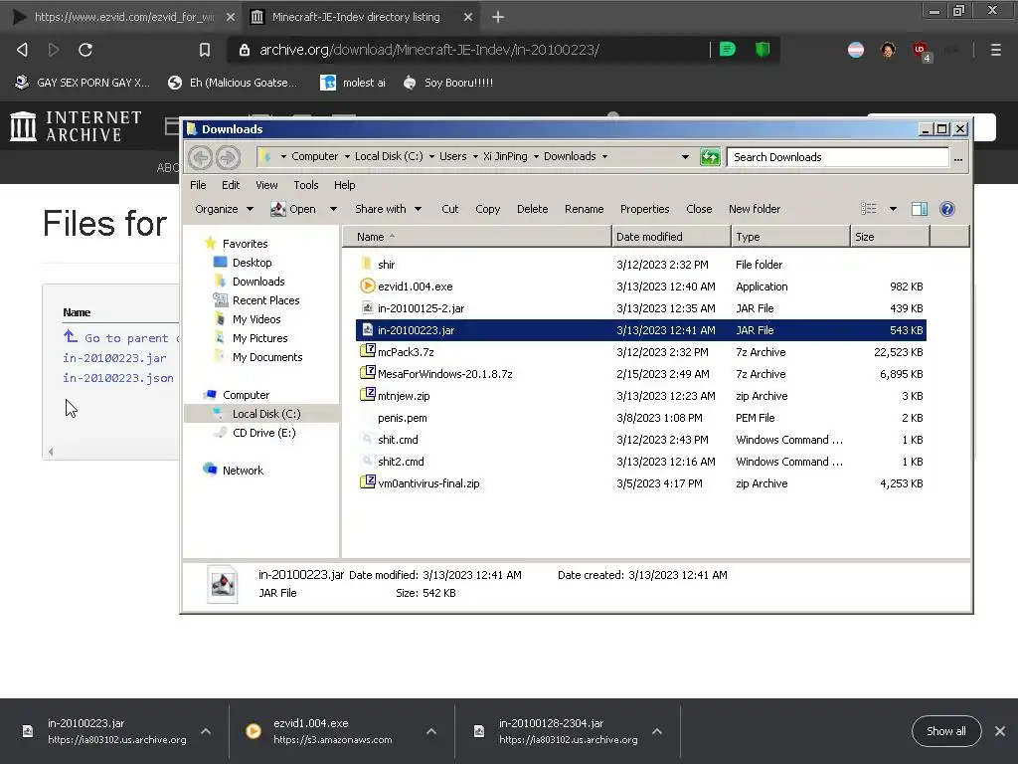This screenshot has height=764, width=1018.
Task: Click the Explorer back arrow button
Action: 200,157
